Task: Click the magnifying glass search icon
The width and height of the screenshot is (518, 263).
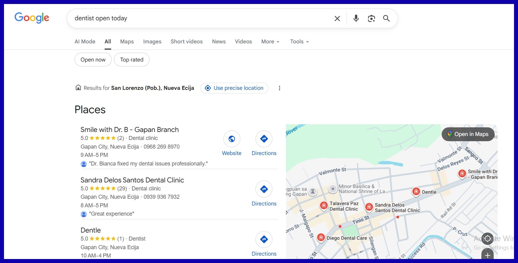Action: (x=386, y=18)
